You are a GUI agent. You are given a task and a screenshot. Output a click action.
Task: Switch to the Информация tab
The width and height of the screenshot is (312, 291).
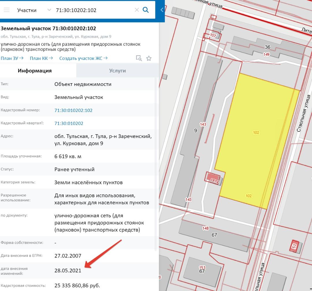[x=35, y=71]
